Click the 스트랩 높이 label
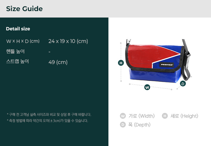The height and width of the screenshot is (146, 211). point(18,62)
